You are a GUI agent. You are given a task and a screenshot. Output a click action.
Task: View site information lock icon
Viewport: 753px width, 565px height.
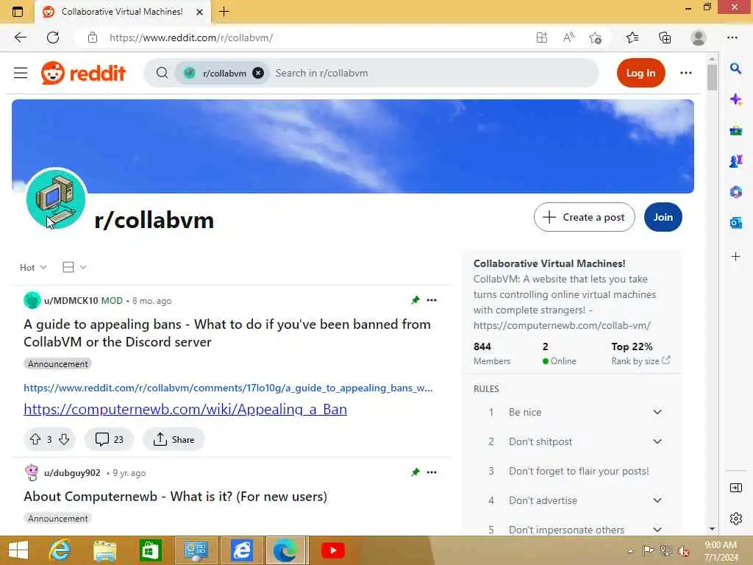(x=93, y=38)
